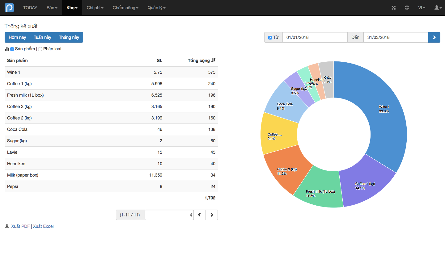
Task: Click the 1,702 total value
Action: click(210, 198)
